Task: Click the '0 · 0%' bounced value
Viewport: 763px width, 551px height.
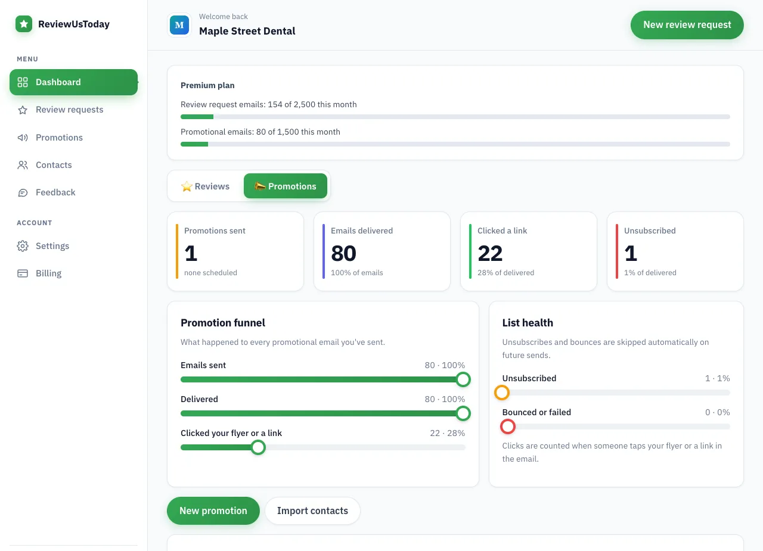Action: click(x=718, y=412)
